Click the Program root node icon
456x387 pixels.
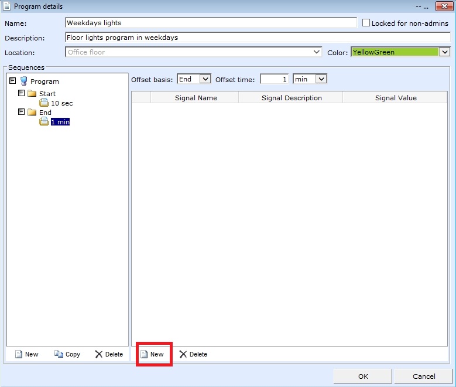point(24,82)
